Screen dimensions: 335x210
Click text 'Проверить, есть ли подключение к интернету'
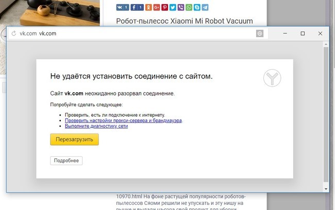pyautogui.click(x=115, y=115)
